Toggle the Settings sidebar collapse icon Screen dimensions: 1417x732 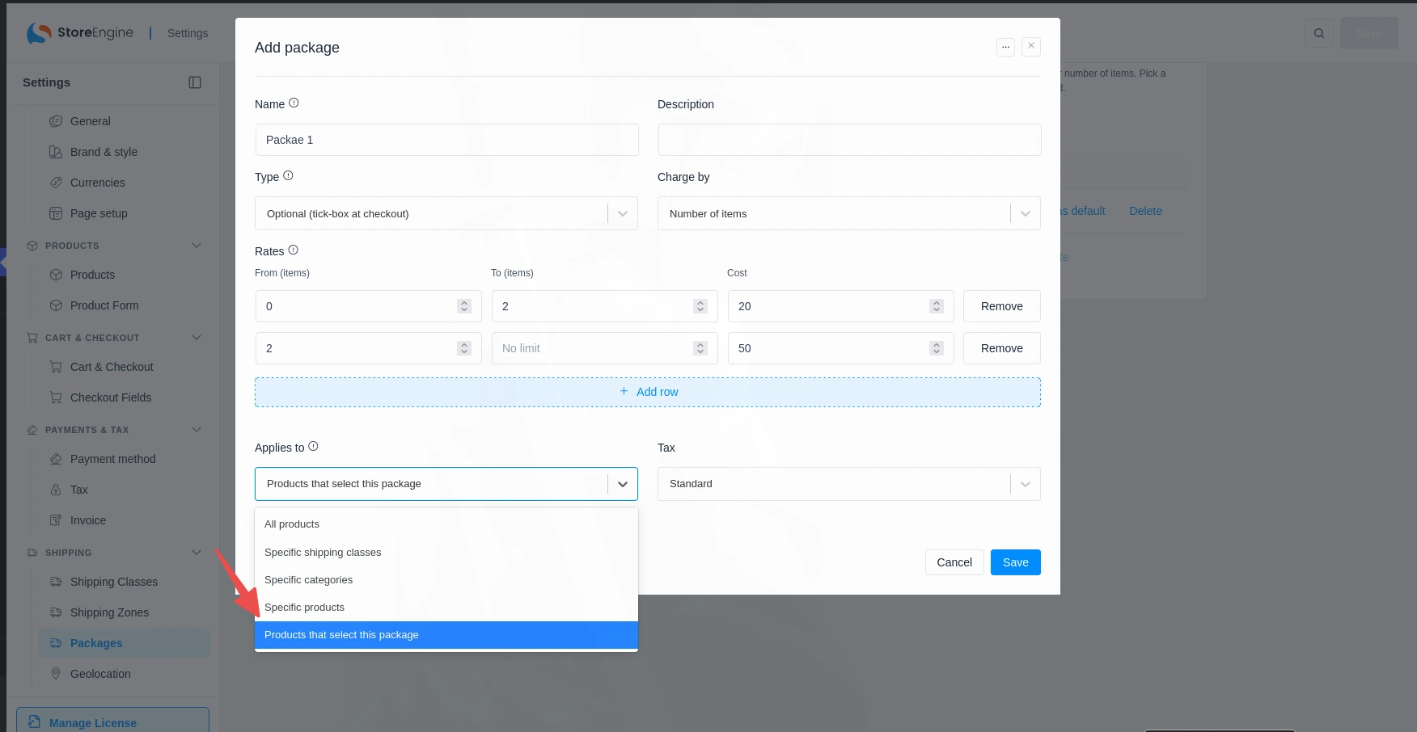pos(195,82)
